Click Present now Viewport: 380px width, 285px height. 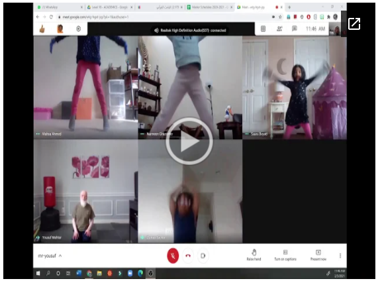click(318, 255)
